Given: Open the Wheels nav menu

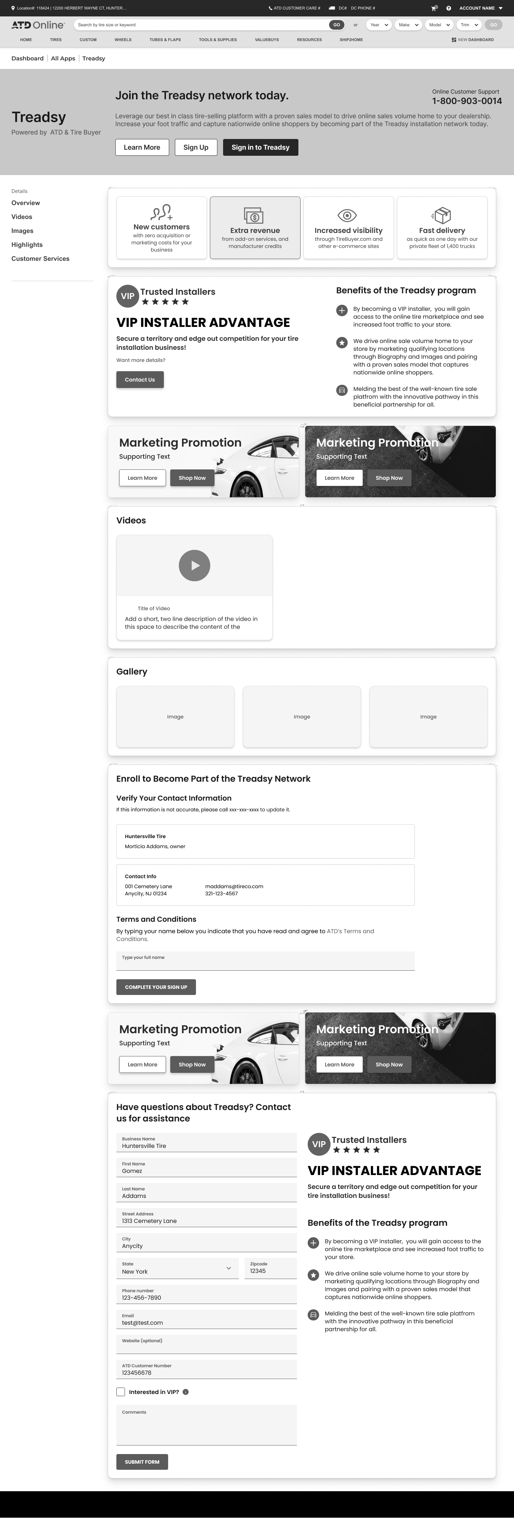Looking at the screenshot, I should [x=123, y=40].
